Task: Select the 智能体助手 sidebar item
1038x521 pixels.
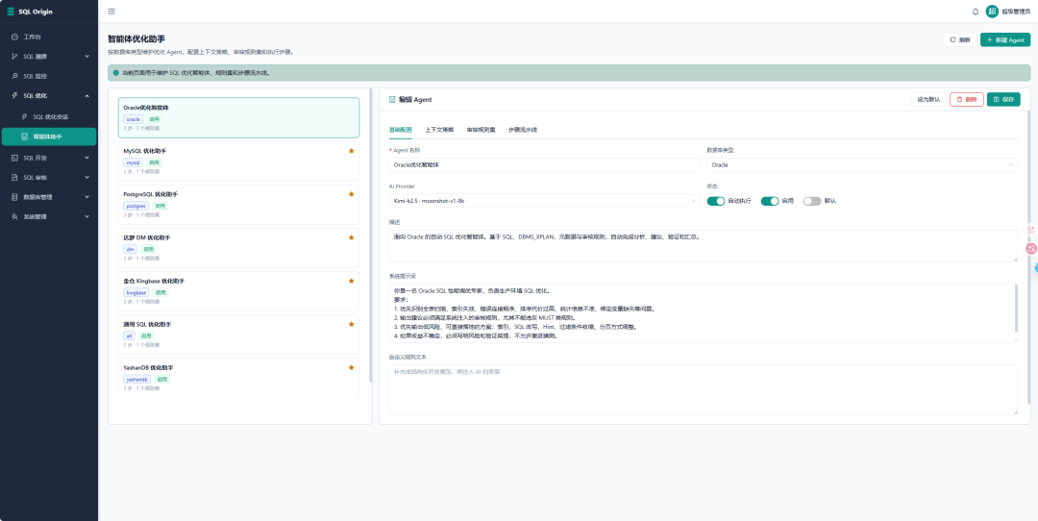Action: 49,136
